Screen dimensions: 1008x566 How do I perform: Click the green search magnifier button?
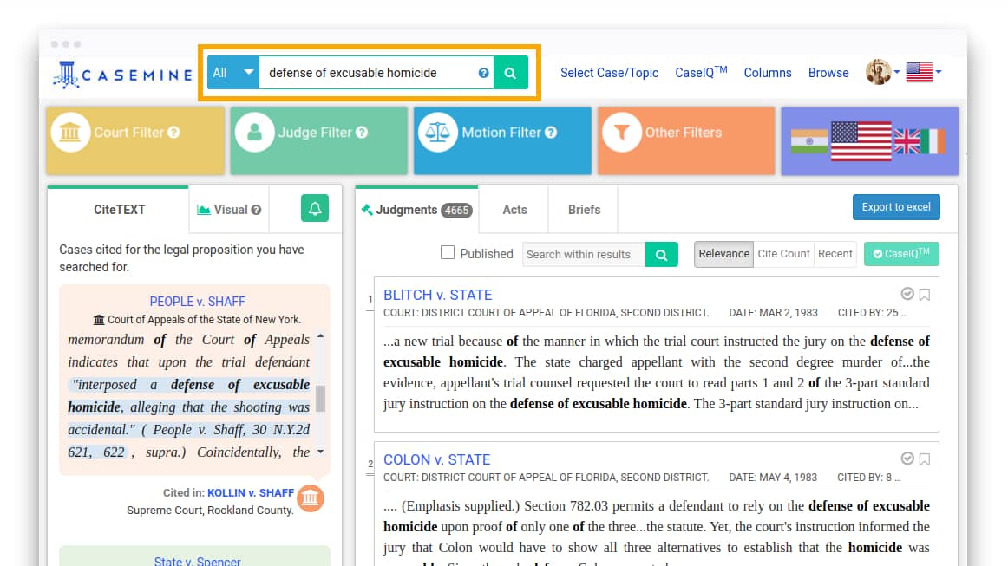pos(511,73)
